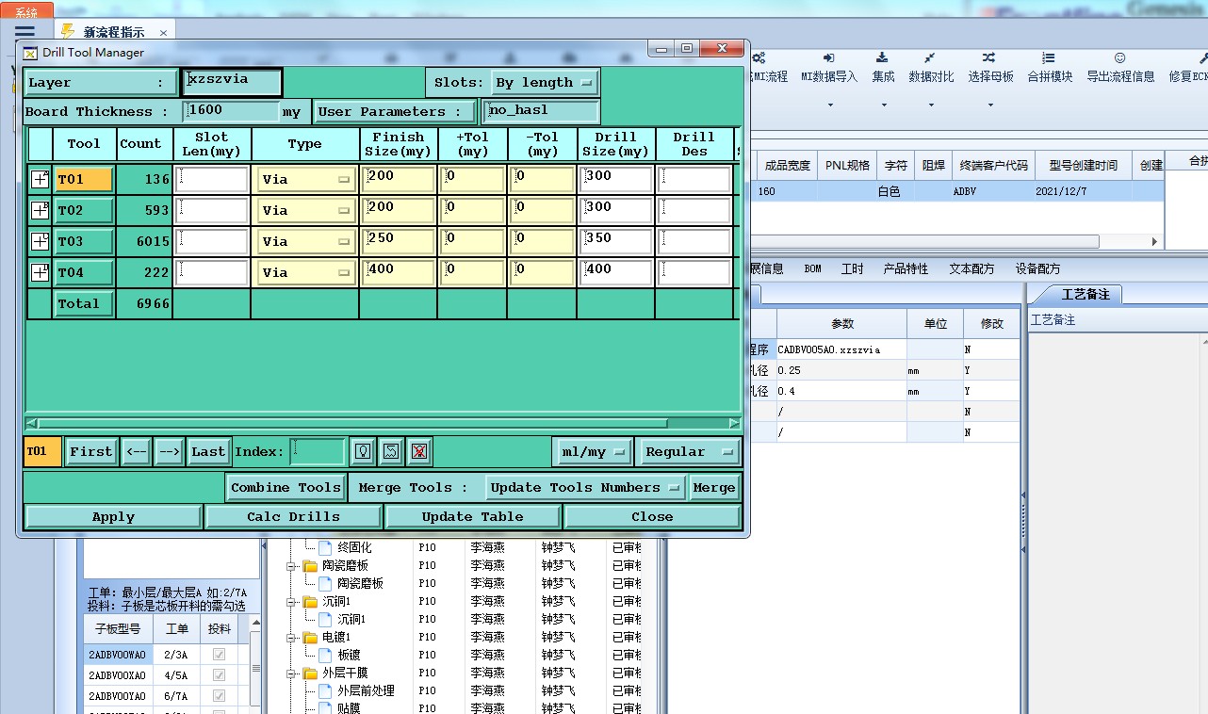Screen dimensions: 1208x714
Task: Click the 终固化 document icon
Action: 325,547
